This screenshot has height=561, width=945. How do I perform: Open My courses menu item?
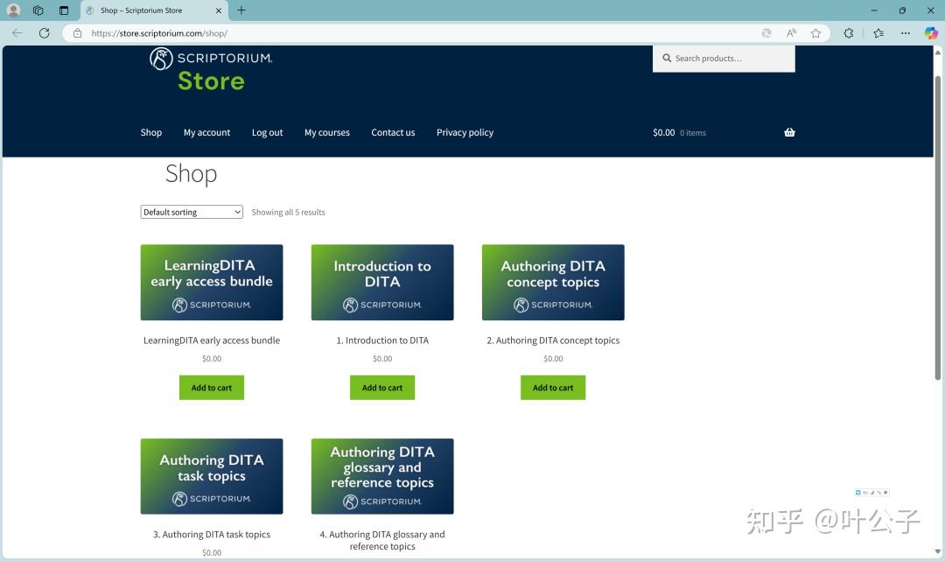pos(326,132)
